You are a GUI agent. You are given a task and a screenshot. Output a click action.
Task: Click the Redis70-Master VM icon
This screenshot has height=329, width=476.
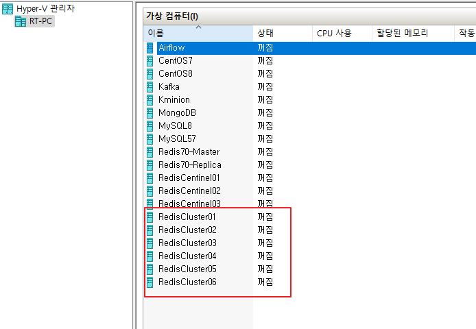pyautogui.click(x=150, y=152)
